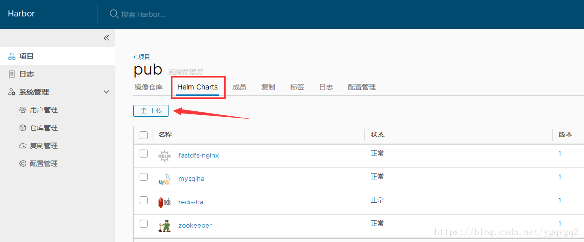Click the 日志 sidebar icon
This screenshot has height=242, width=584.
(x=12, y=74)
